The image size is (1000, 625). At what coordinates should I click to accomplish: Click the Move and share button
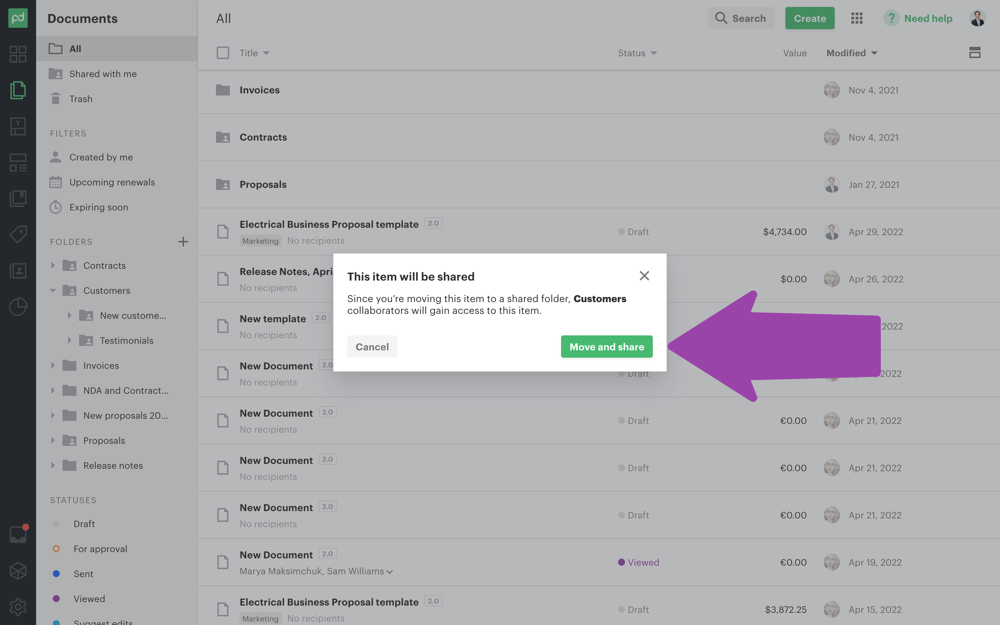607,346
